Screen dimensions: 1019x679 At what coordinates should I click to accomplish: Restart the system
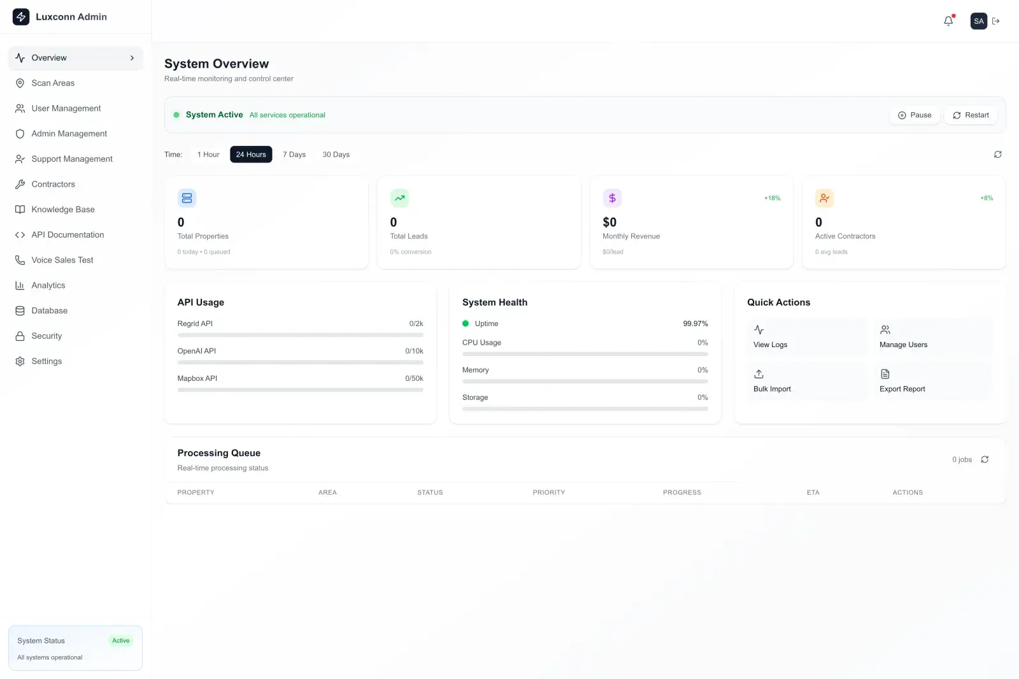[971, 115]
